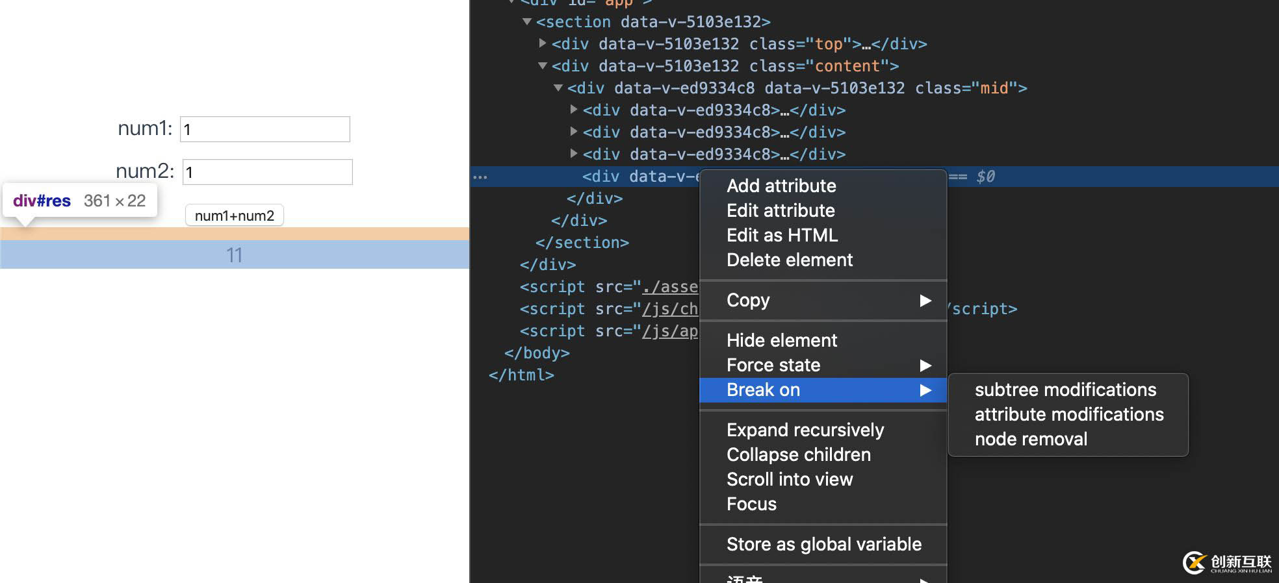The height and width of the screenshot is (583, 1279).
Task: Focus the num2 text box
Action: 268,172
